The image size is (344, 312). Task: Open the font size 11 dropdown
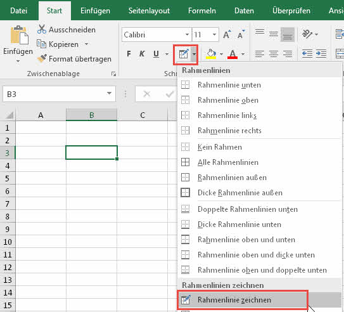tap(214, 34)
